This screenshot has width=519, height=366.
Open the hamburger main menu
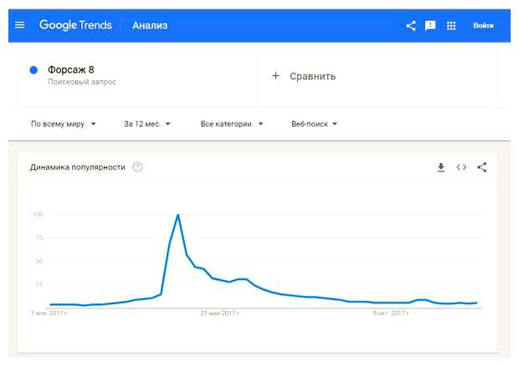(x=20, y=25)
